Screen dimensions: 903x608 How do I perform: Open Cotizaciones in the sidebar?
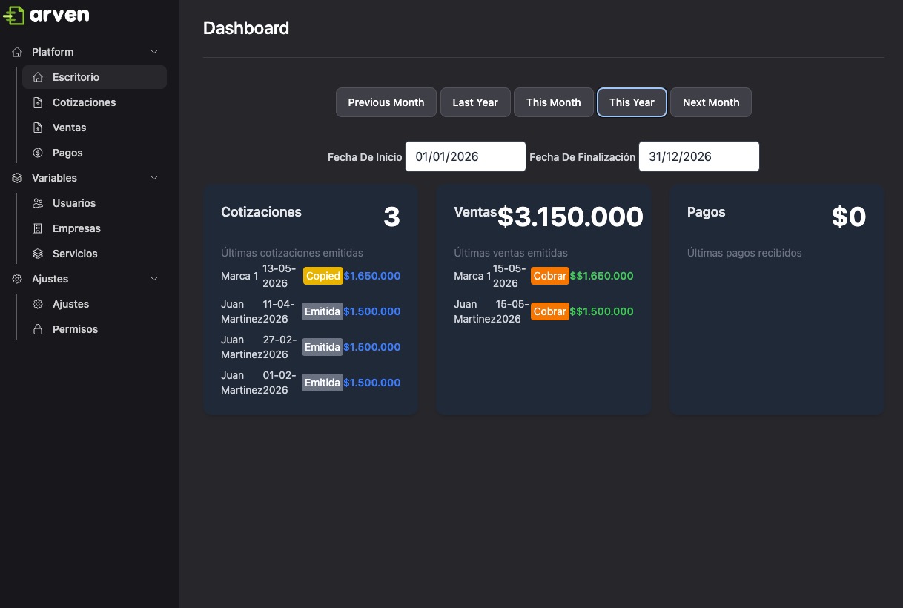click(94, 102)
